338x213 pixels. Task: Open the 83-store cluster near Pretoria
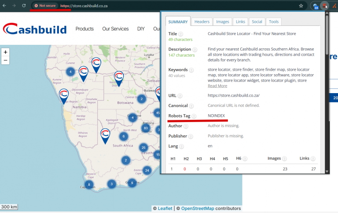[146, 128]
